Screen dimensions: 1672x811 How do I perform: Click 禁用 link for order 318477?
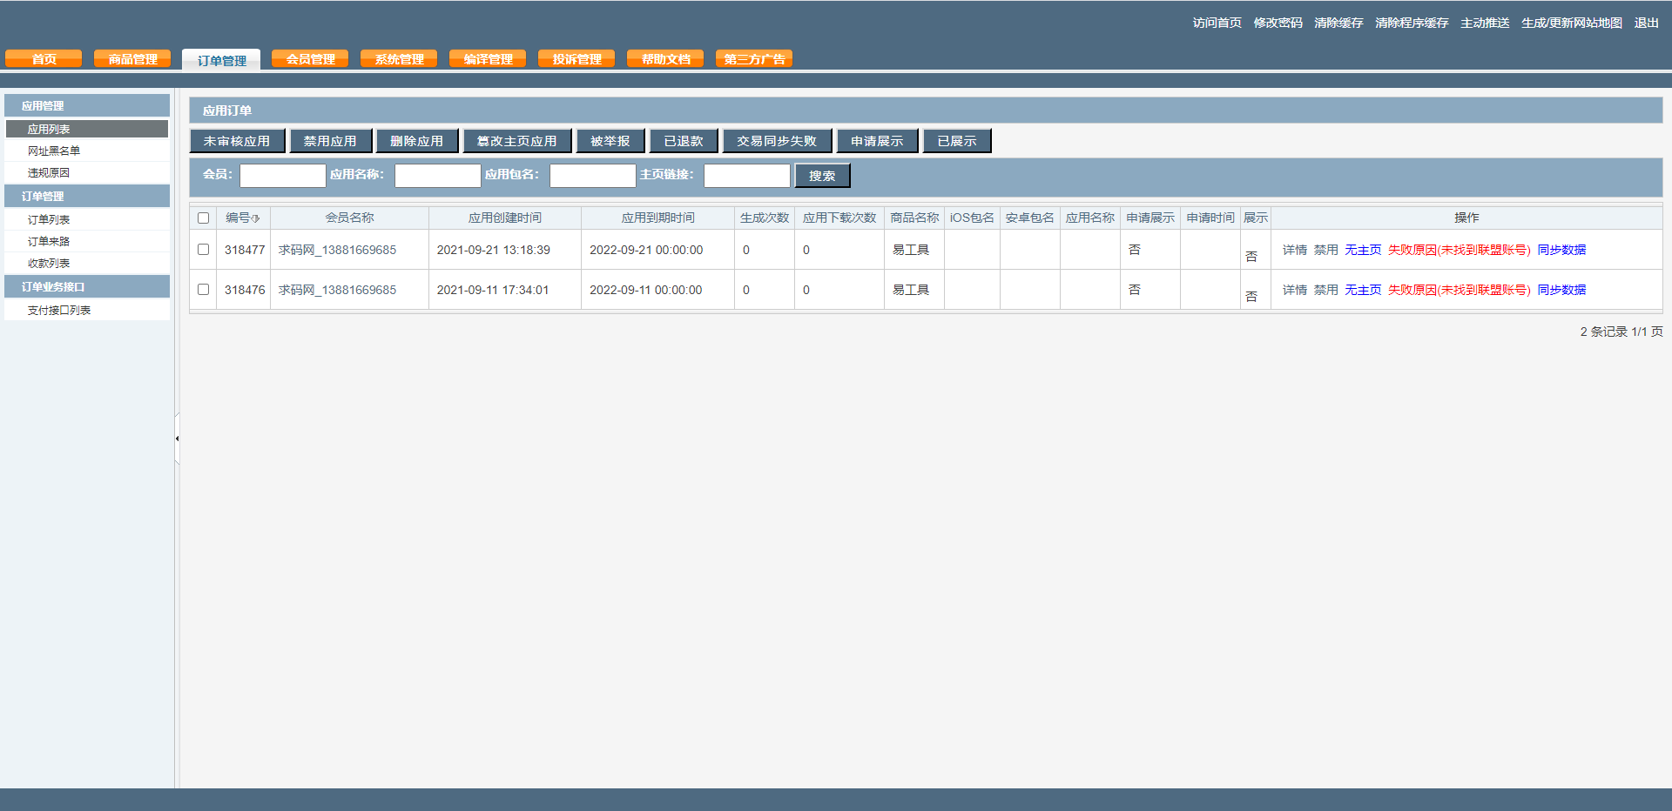tap(1325, 250)
